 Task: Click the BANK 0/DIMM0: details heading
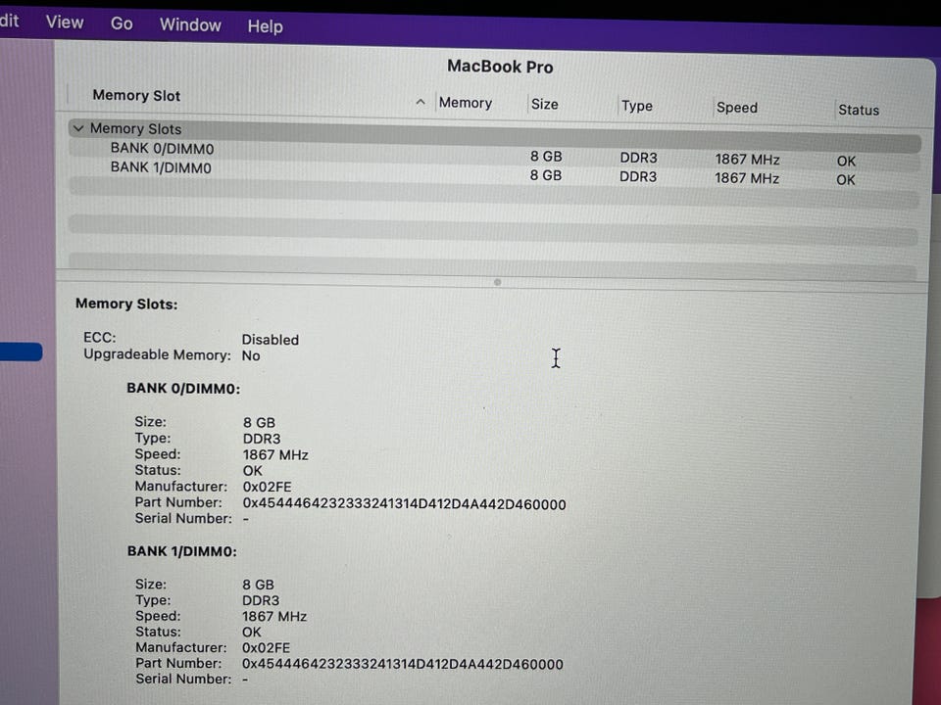(183, 389)
